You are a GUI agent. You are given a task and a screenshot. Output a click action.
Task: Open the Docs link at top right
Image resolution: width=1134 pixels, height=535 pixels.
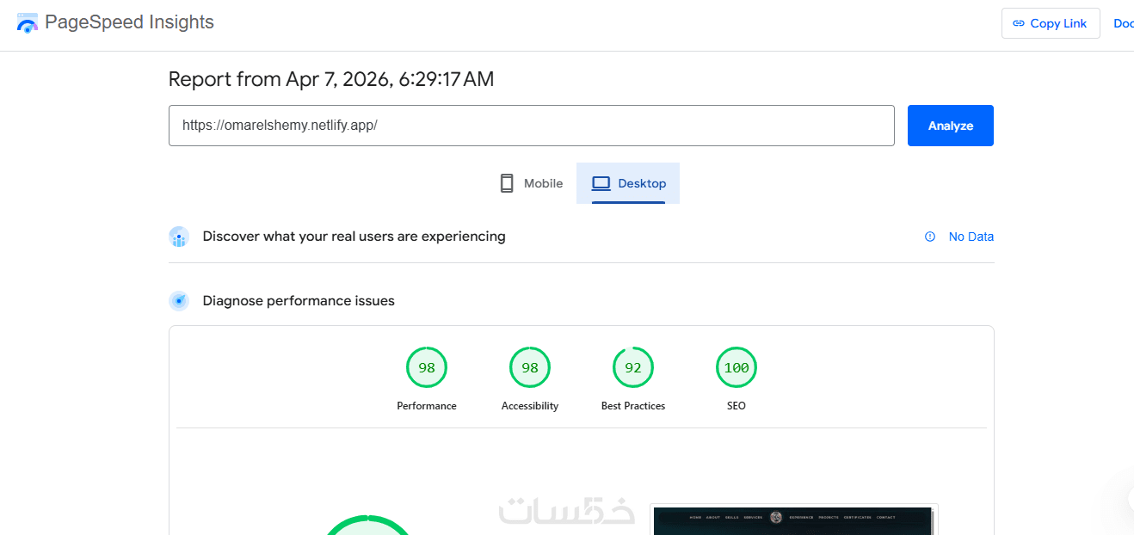pyautogui.click(x=1124, y=23)
